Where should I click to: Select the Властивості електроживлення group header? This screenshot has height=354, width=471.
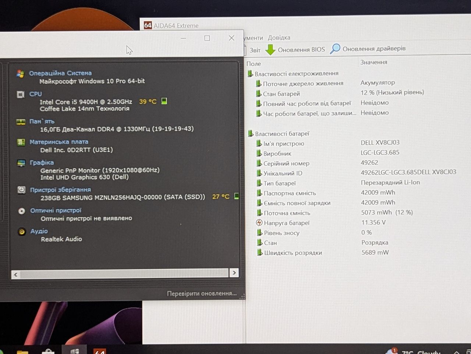tap(296, 74)
